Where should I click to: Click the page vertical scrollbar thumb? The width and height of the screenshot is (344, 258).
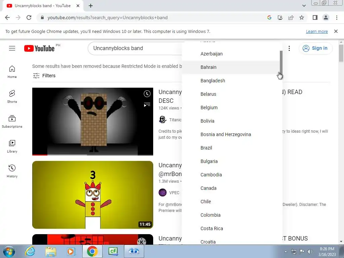(341, 53)
